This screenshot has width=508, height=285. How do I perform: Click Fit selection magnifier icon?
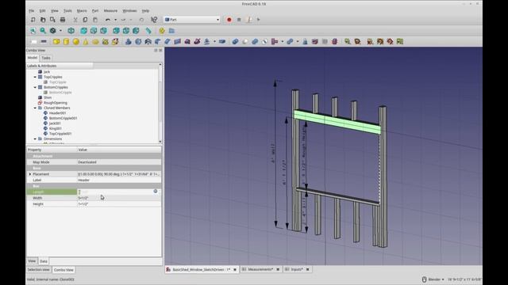click(43, 31)
